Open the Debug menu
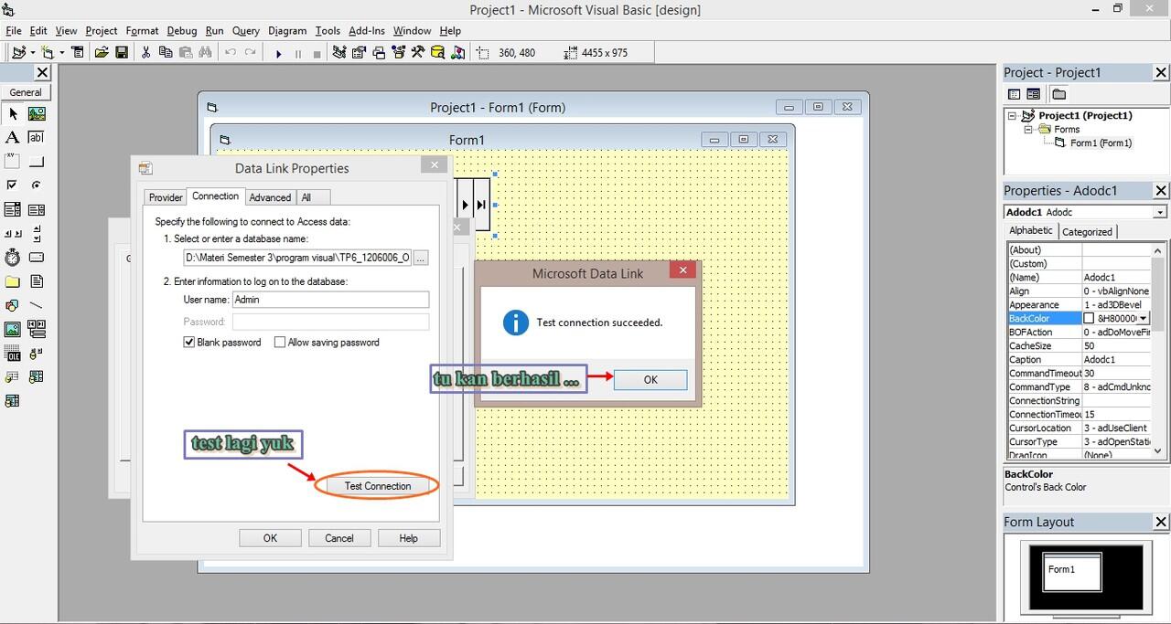Screen dimensions: 1171x624 click(x=182, y=30)
